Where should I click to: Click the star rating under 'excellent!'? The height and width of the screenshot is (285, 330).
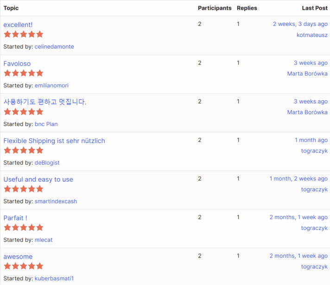pos(23,34)
